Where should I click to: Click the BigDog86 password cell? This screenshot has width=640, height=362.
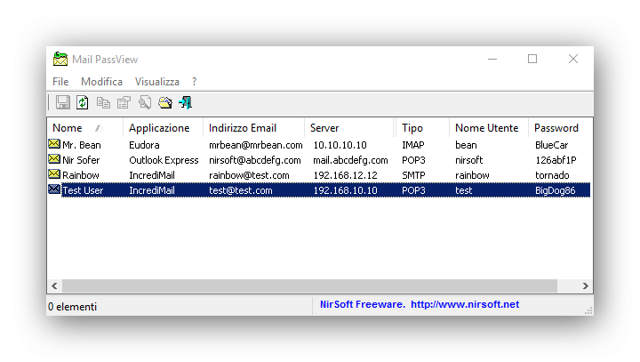(x=555, y=190)
